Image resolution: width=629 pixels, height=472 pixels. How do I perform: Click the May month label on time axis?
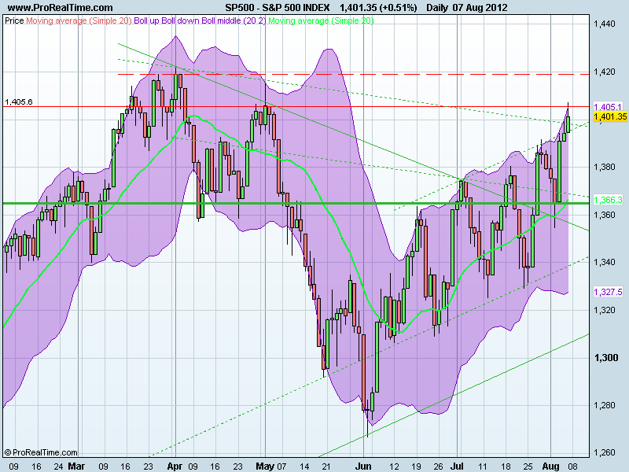[x=265, y=466]
